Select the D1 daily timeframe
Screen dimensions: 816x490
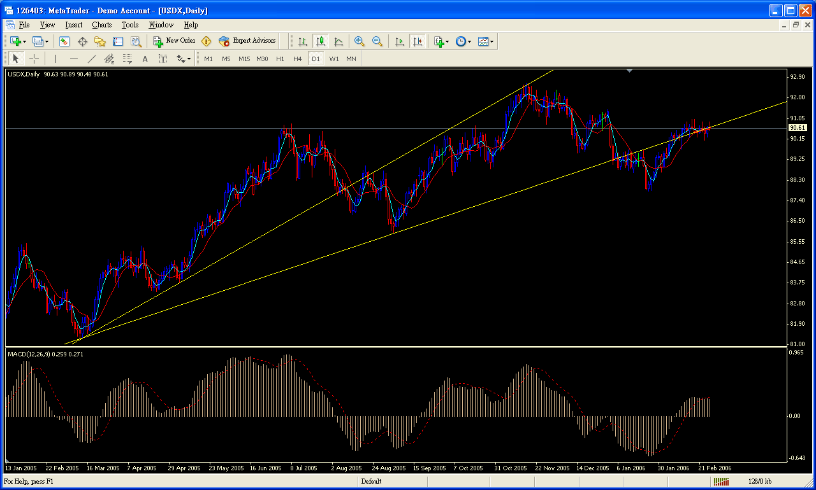point(316,59)
